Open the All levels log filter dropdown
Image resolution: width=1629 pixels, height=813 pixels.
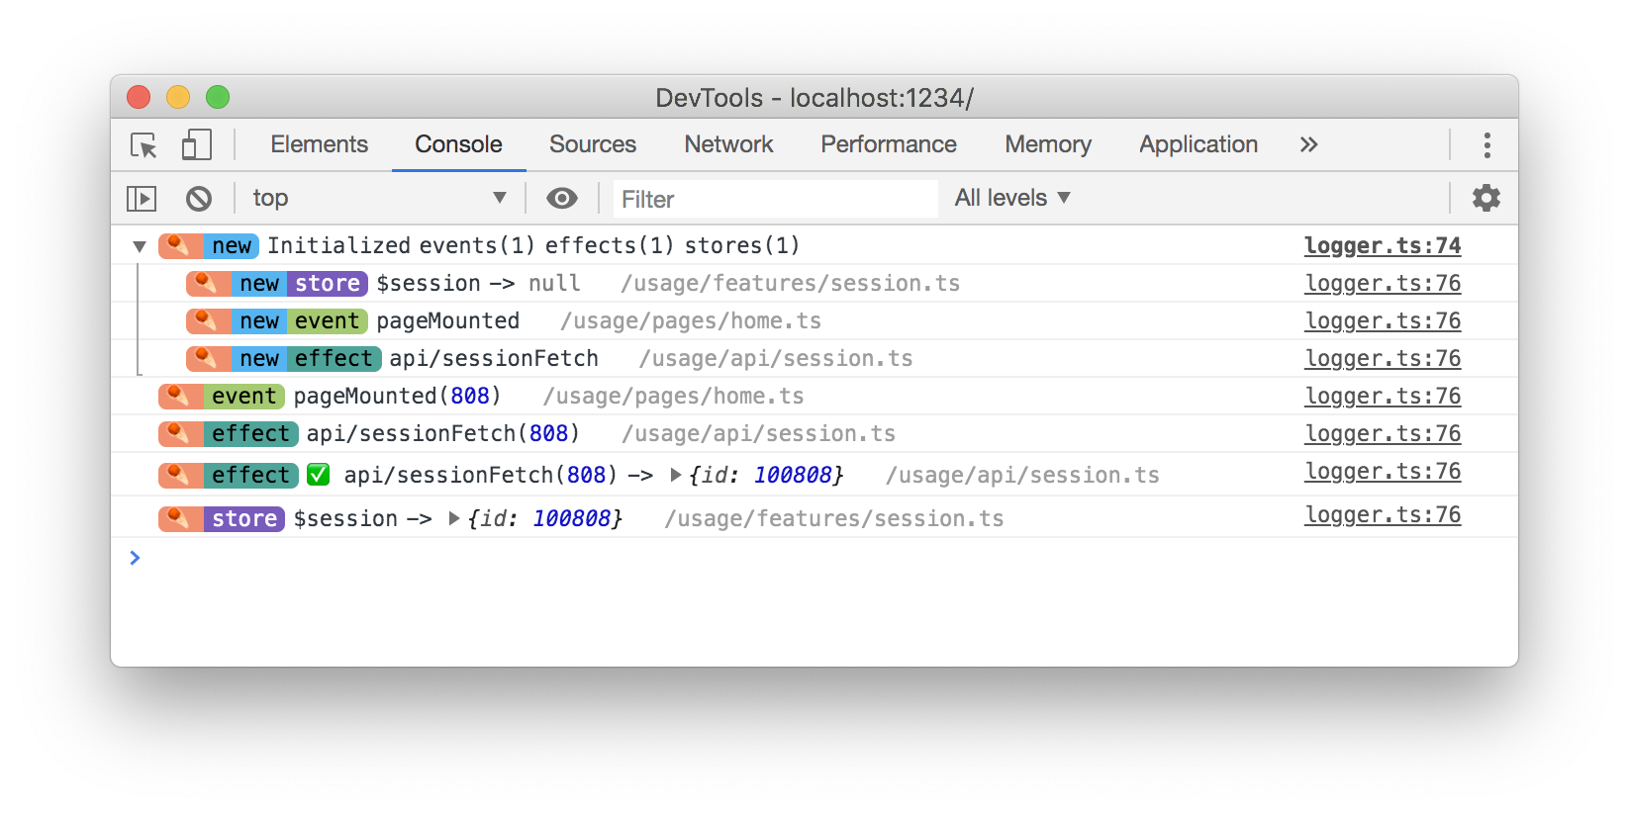click(x=1011, y=198)
